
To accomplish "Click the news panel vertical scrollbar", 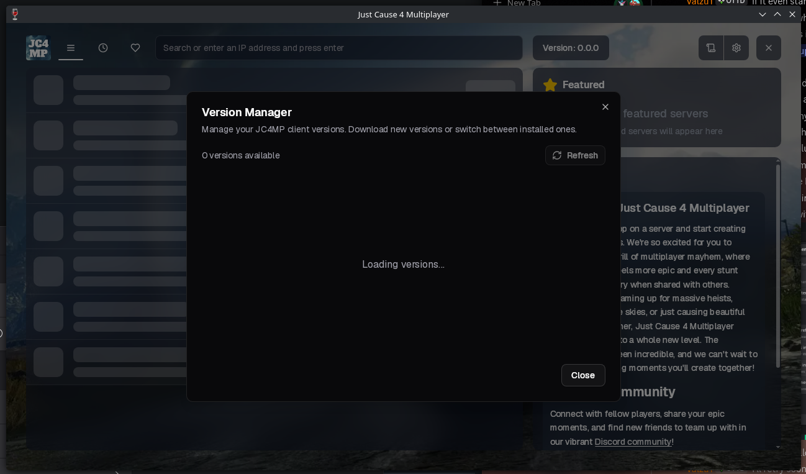I will [x=778, y=267].
